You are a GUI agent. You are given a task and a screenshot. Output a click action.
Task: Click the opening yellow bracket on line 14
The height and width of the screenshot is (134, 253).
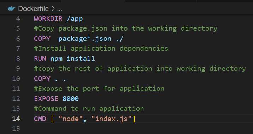[x=52, y=119]
